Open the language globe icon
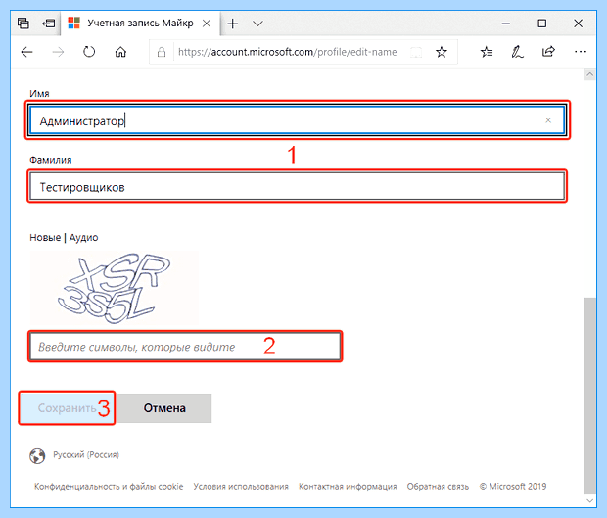 (x=37, y=455)
